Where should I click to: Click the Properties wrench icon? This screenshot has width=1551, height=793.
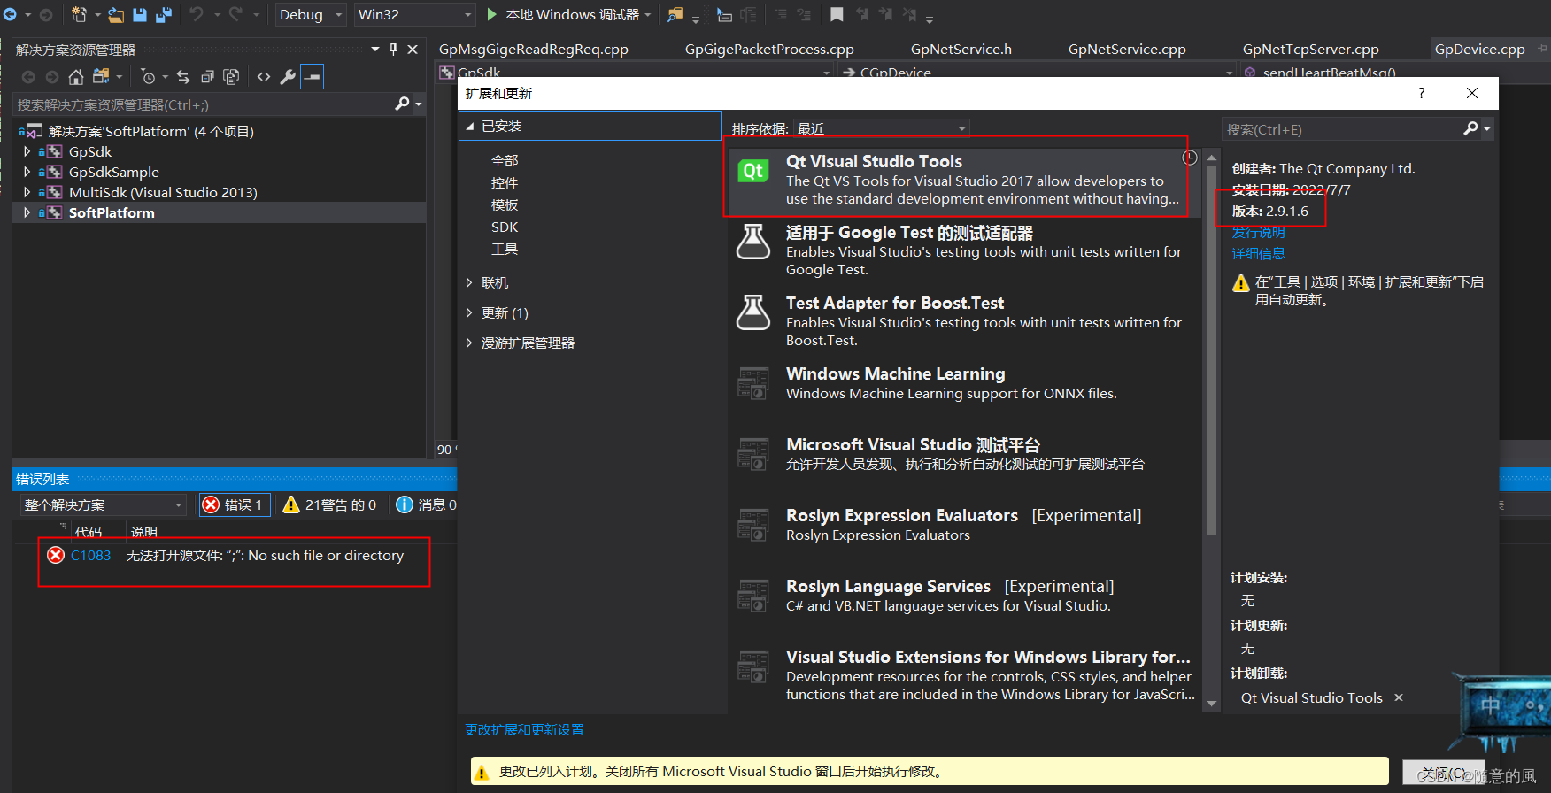point(288,77)
